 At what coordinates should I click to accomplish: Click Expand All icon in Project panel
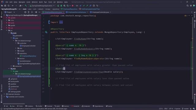coord(28,12)
